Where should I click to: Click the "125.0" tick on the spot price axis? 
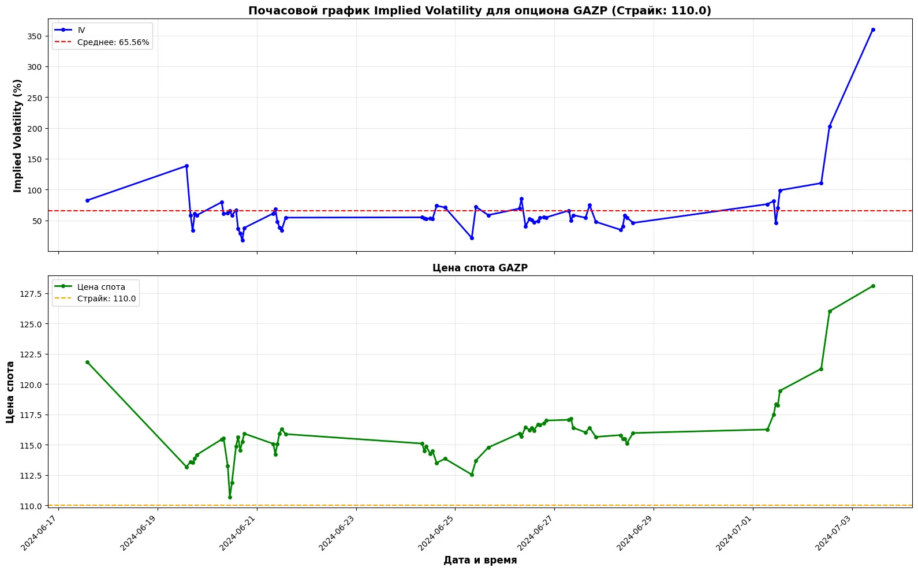[x=32, y=324]
